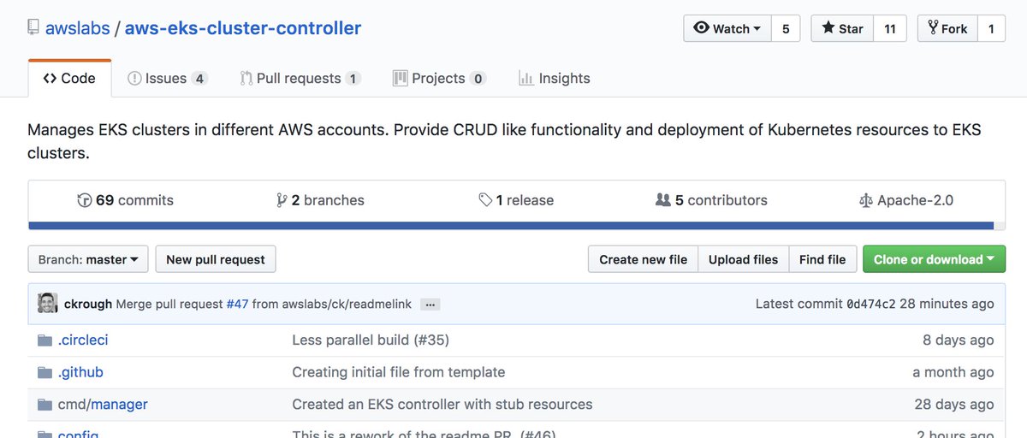
Task: Open the Insights tab
Action: 555,78
